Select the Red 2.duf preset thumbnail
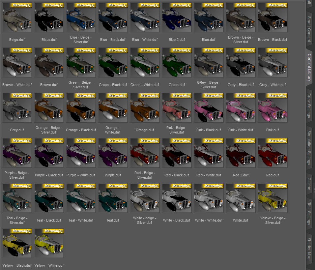The height and width of the screenshot is (270, 315). (241, 153)
